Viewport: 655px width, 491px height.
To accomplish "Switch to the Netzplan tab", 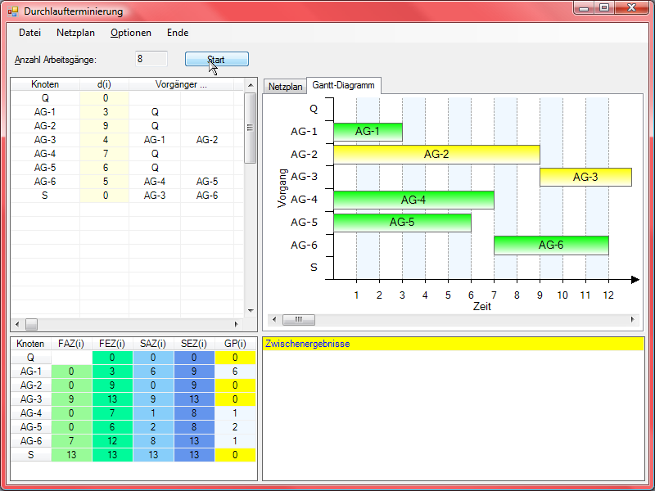I will point(285,86).
